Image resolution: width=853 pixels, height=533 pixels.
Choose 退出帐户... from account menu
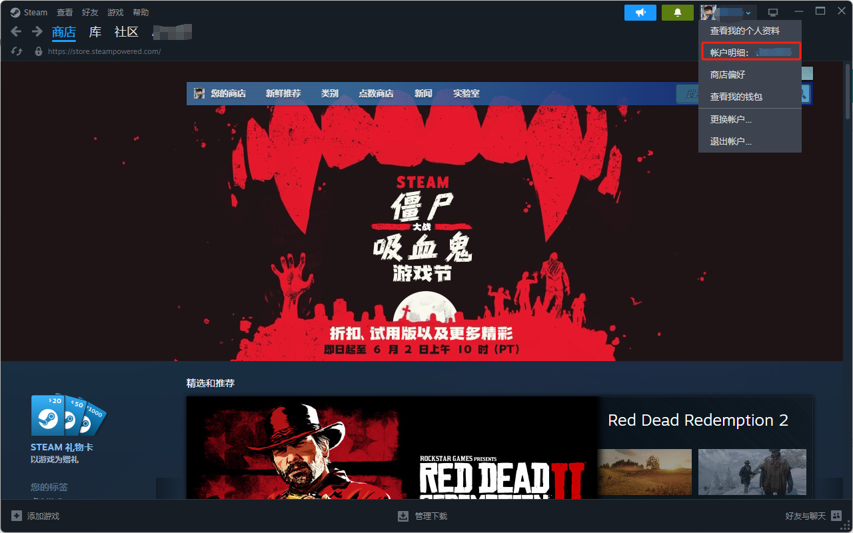(750, 141)
